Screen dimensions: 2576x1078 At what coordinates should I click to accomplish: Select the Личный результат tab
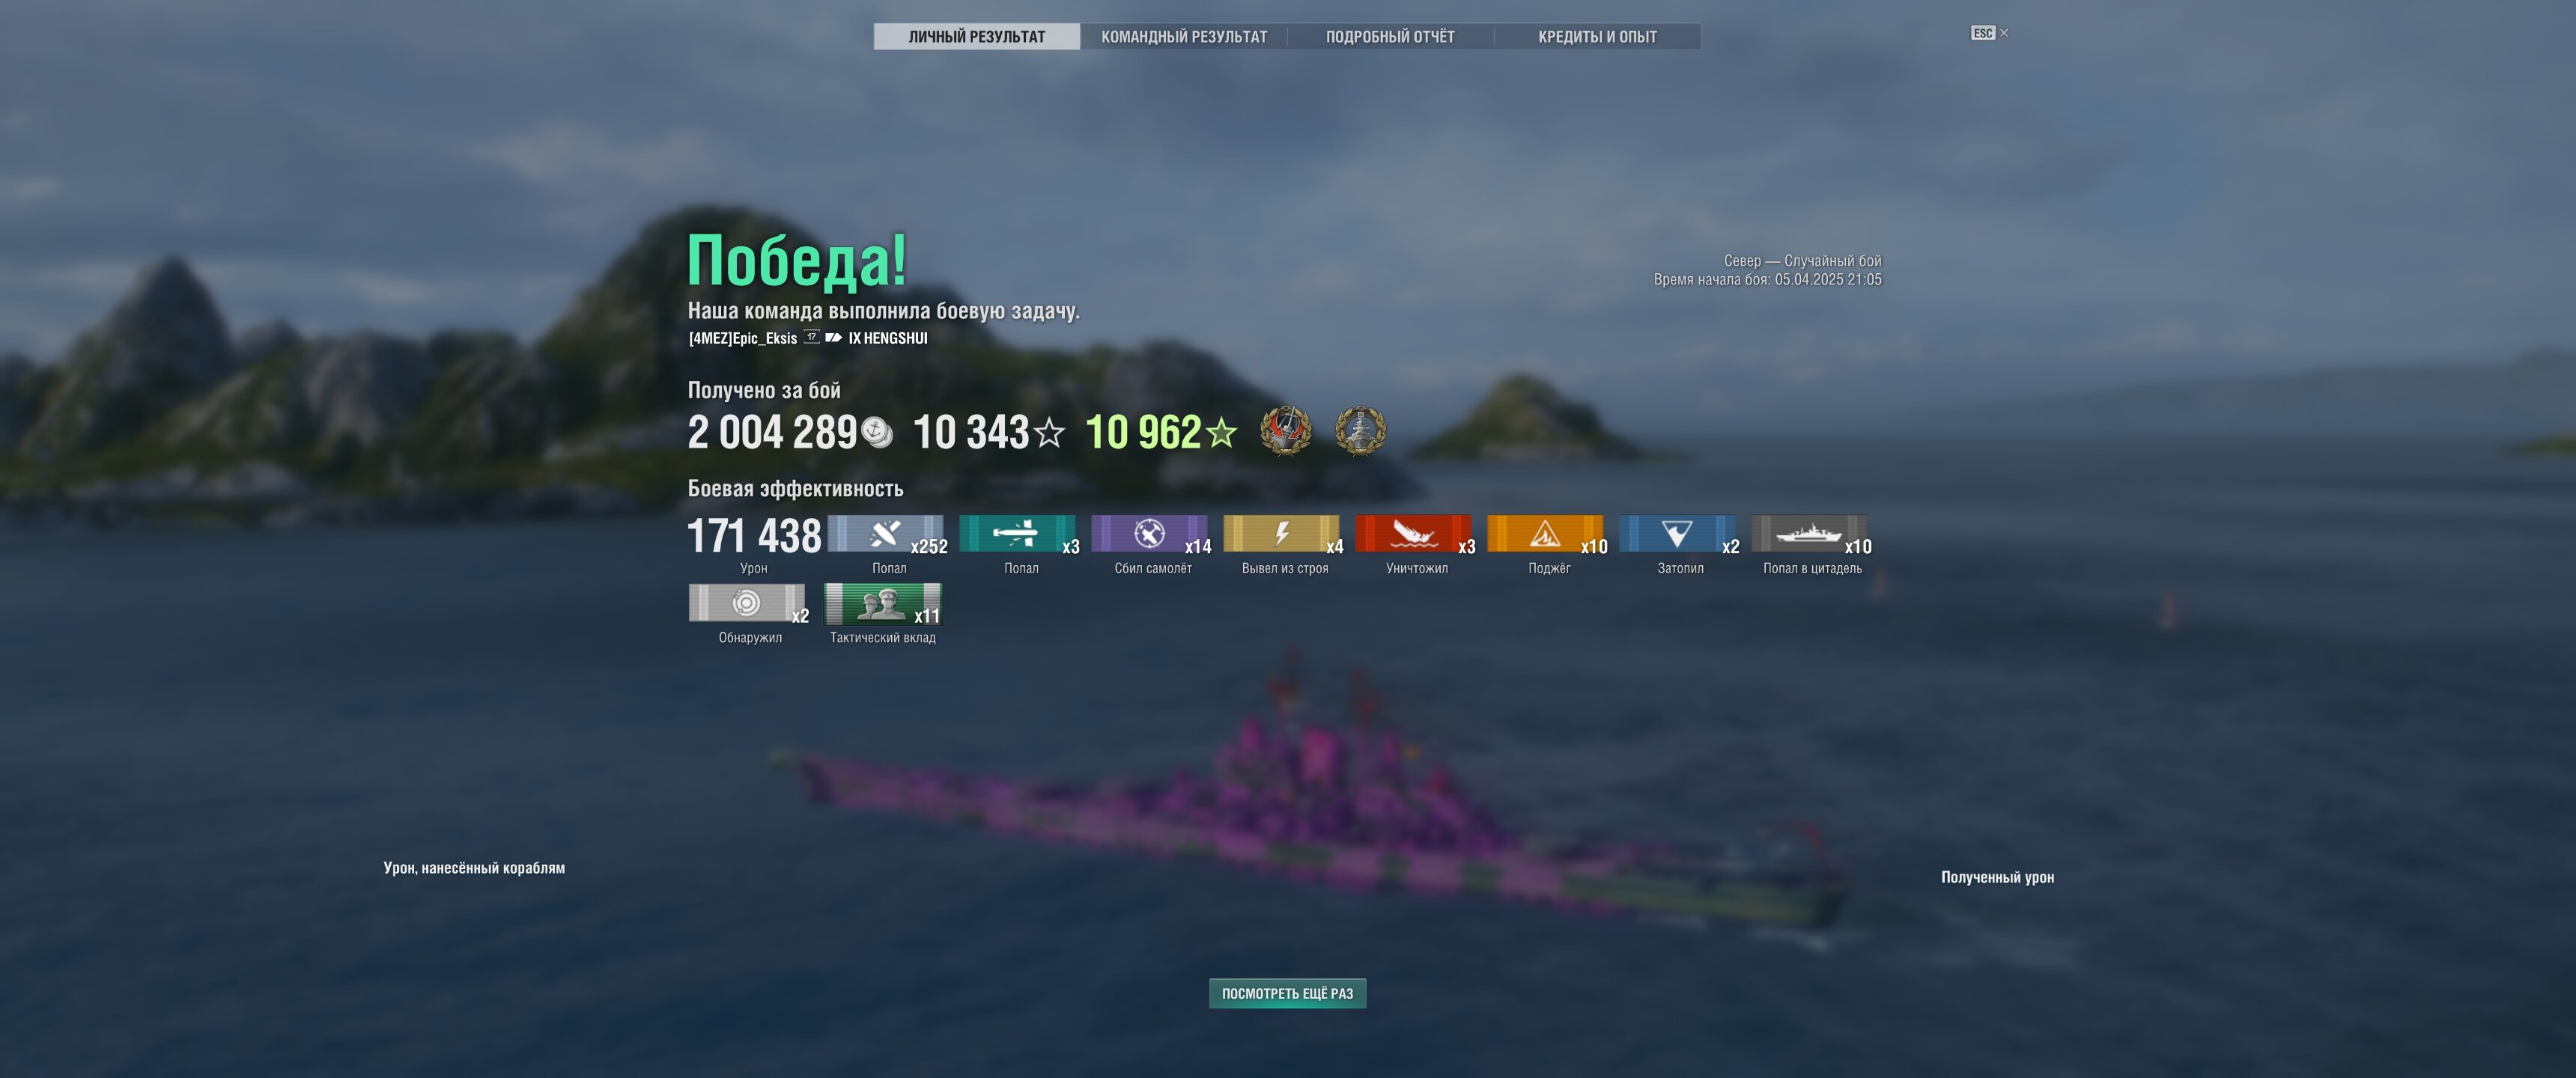(x=977, y=37)
